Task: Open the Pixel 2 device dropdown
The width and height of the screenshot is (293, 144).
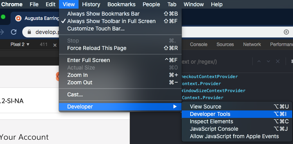Action: point(20,44)
